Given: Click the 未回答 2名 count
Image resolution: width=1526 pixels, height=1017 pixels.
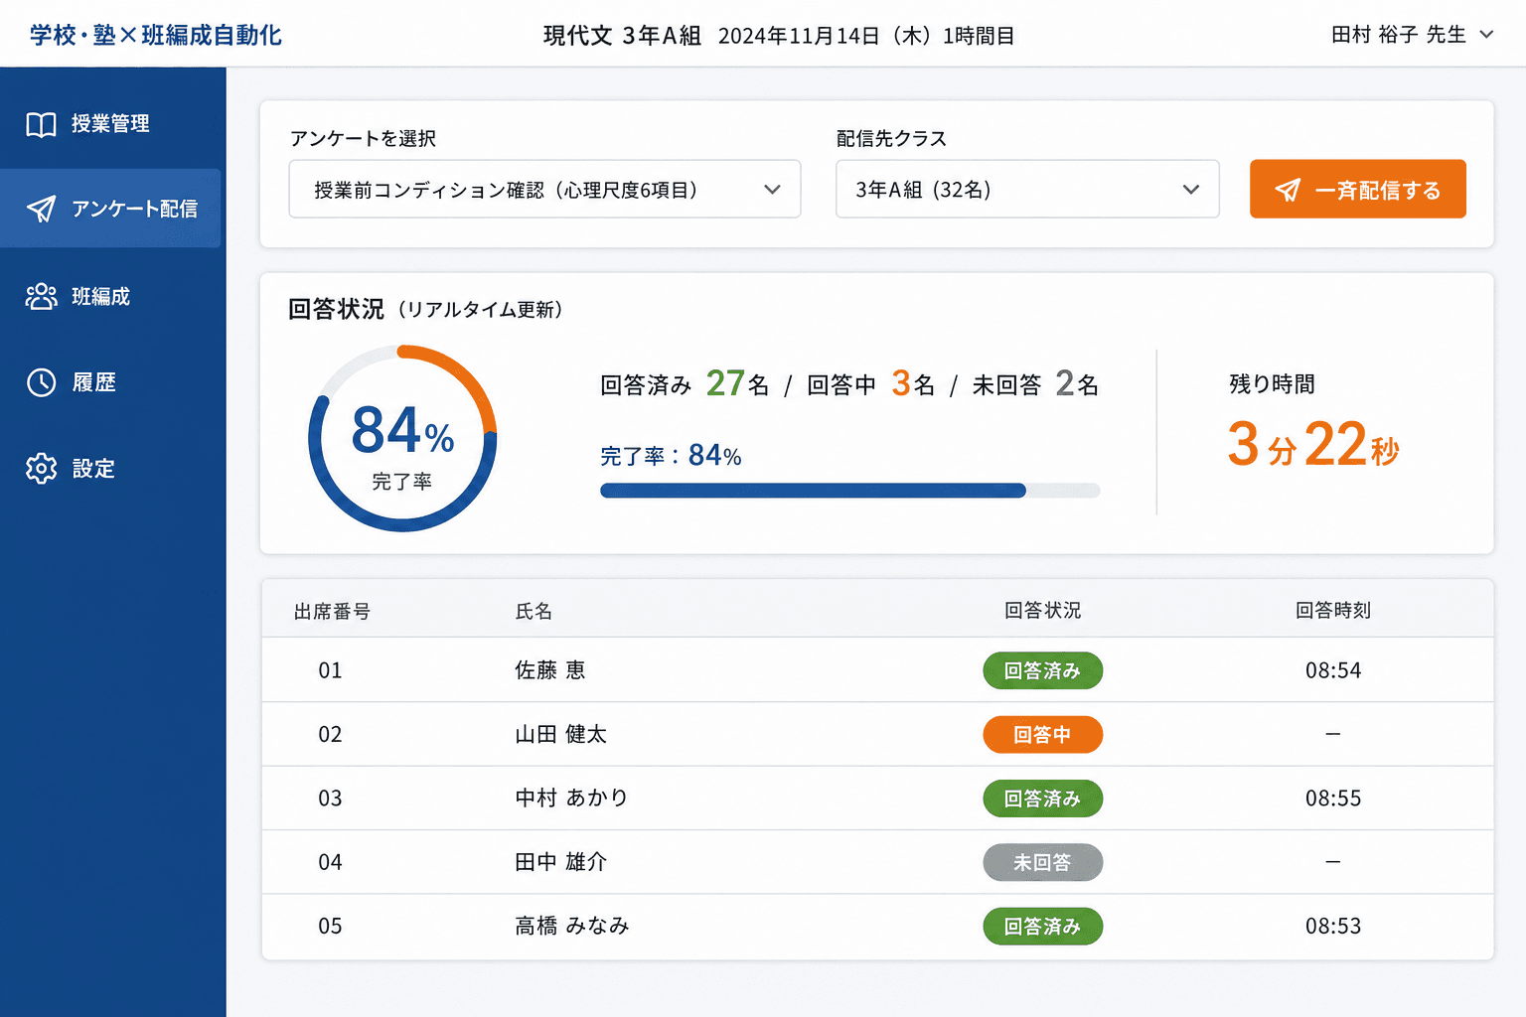Looking at the screenshot, I should [x=1035, y=383].
